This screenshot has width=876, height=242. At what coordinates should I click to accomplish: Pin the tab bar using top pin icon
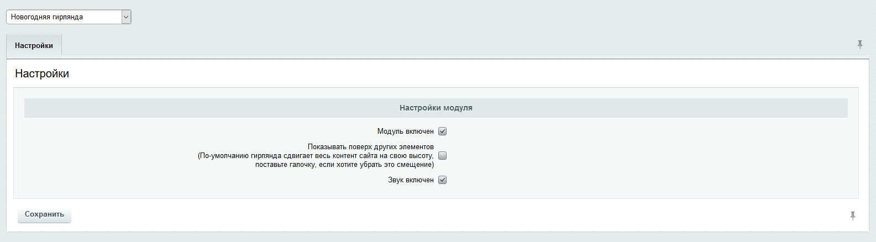click(859, 45)
